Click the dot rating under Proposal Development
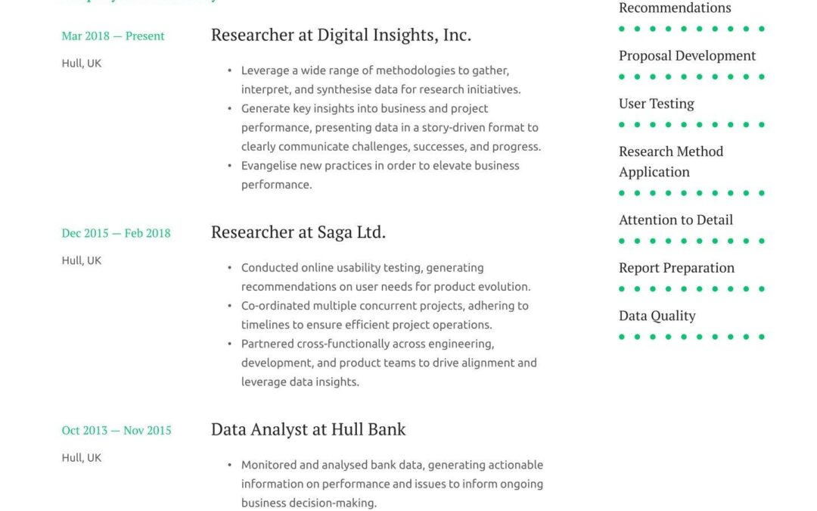Image resolution: width=817 pixels, height=511 pixels. point(691,76)
